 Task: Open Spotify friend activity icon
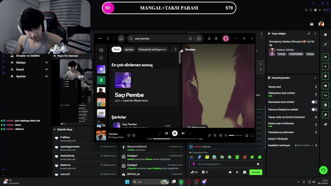tap(216, 38)
